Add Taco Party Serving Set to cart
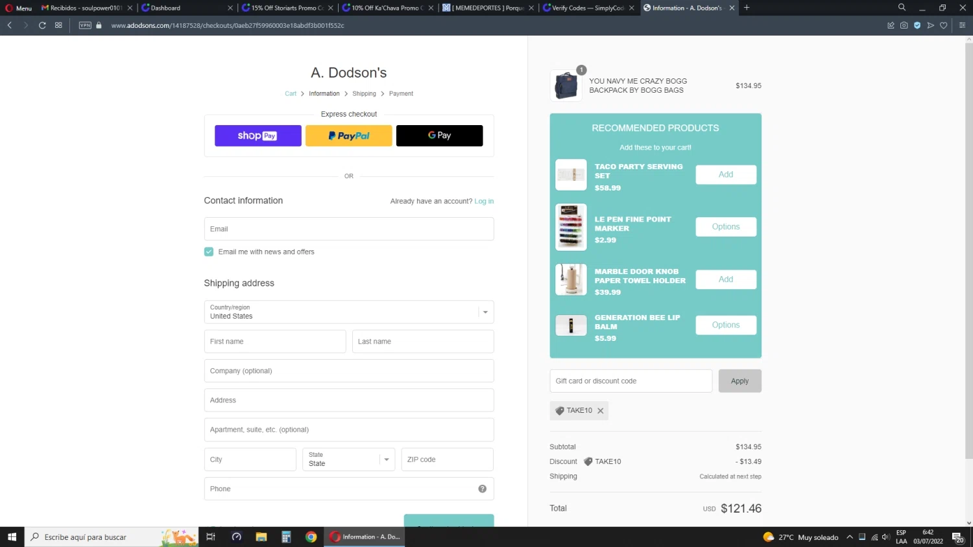The image size is (973, 547). [726, 175]
